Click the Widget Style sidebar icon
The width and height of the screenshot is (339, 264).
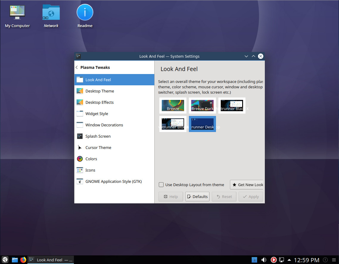(x=80, y=114)
